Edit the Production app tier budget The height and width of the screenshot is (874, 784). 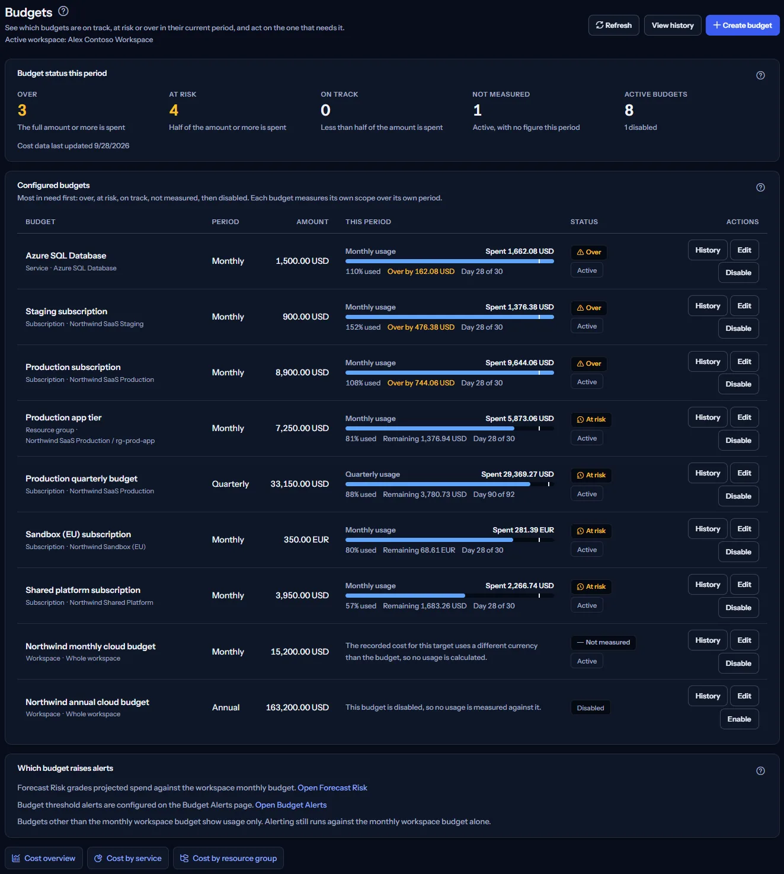coord(744,417)
